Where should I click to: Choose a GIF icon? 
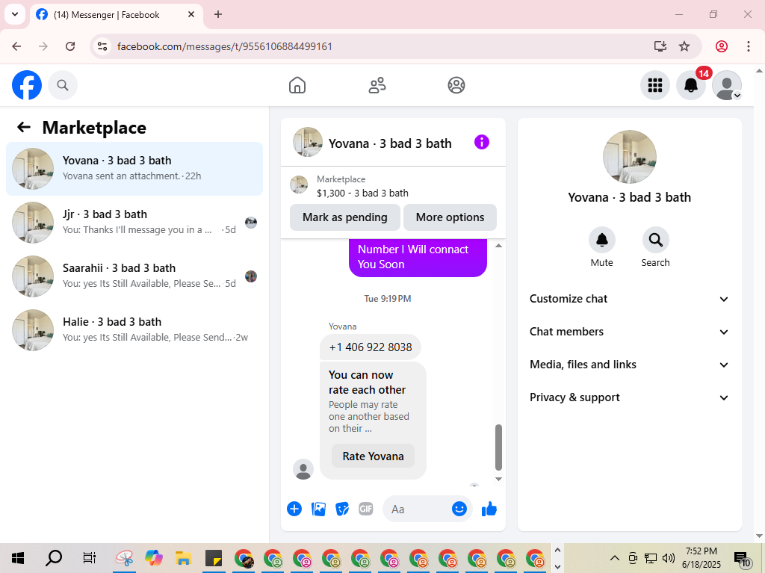[x=366, y=509]
